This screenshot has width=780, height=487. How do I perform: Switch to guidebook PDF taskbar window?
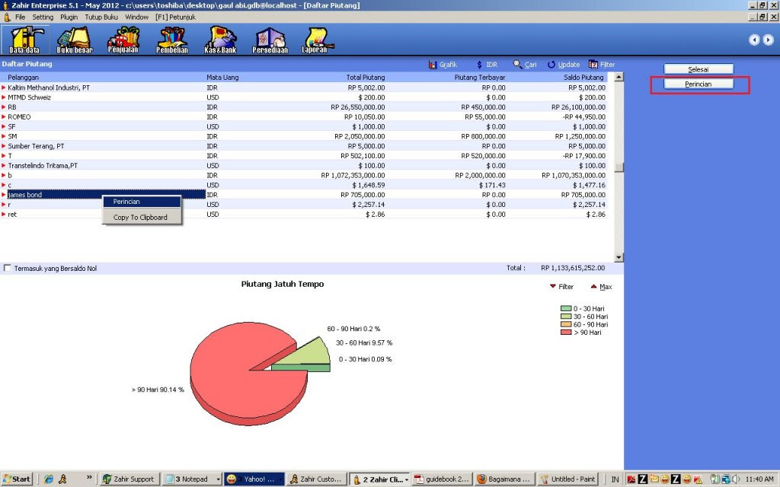(x=443, y=479)
